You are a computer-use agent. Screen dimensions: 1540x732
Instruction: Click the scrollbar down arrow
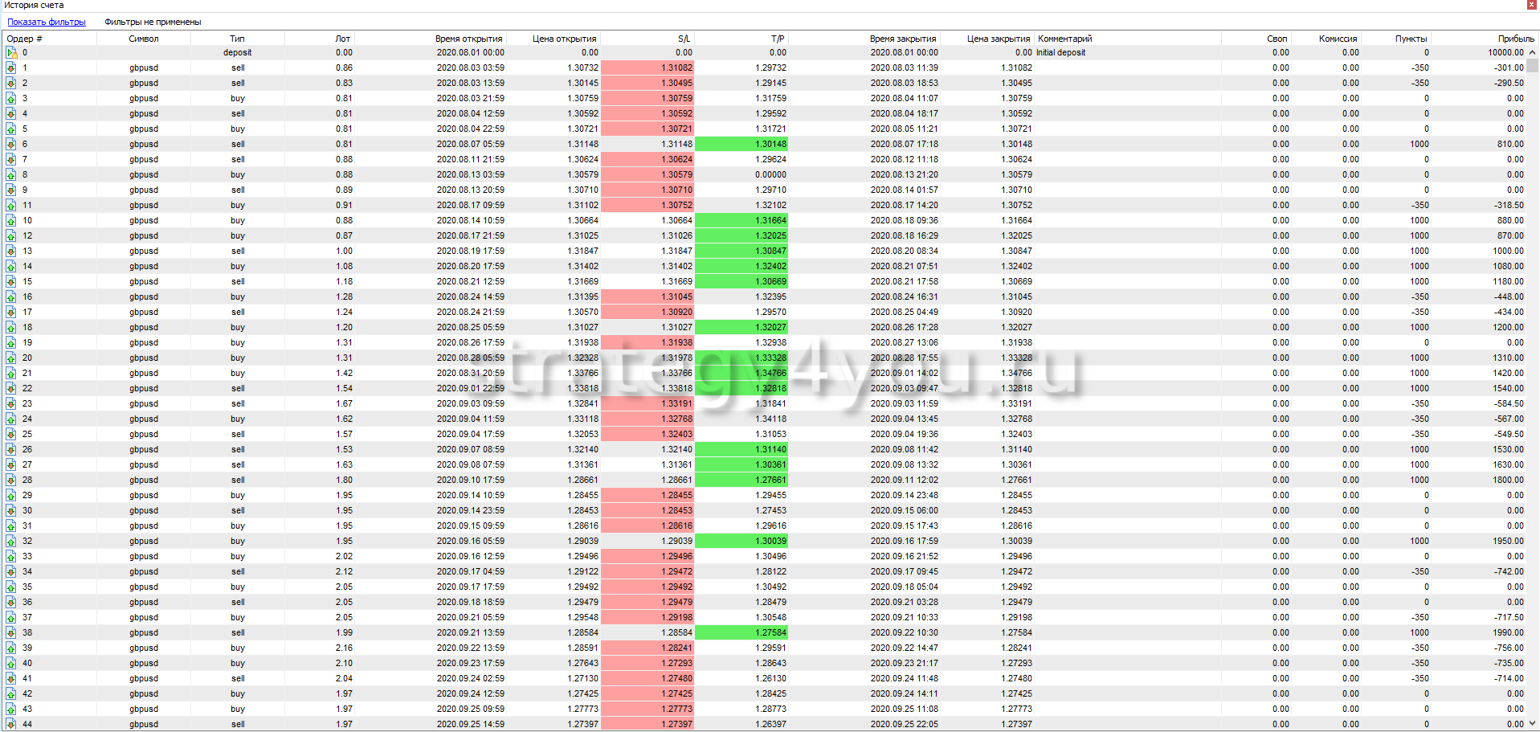tap(1532, 724)
